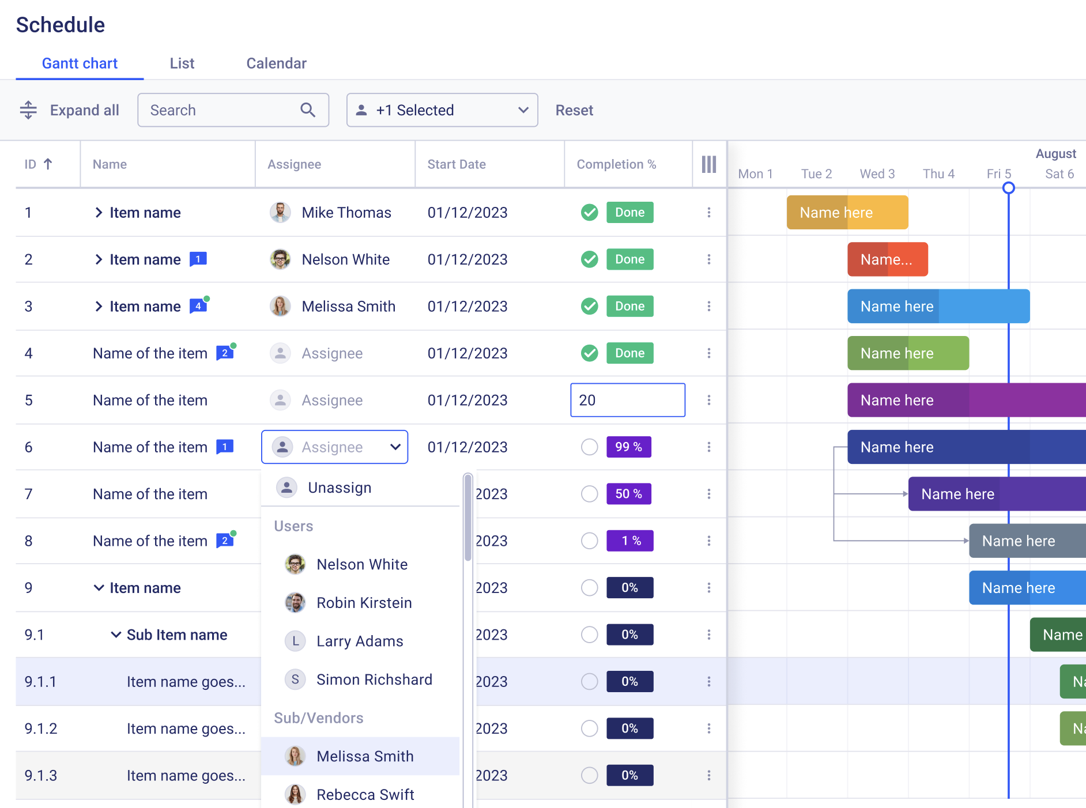
Task: Mark row 9.1.3 as complete
Action: pyautogui.click(x=589, y=776)
